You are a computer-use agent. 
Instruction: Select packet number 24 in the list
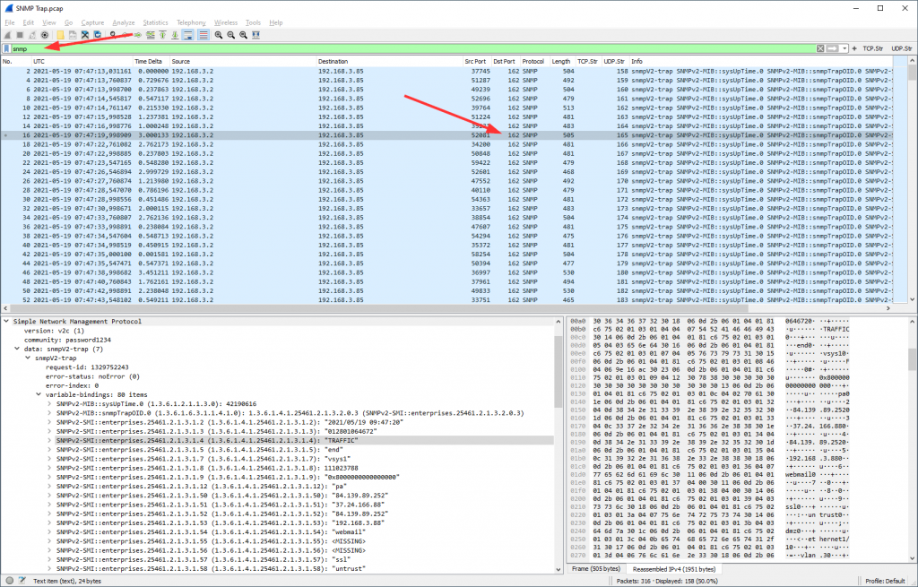point(448,172)
